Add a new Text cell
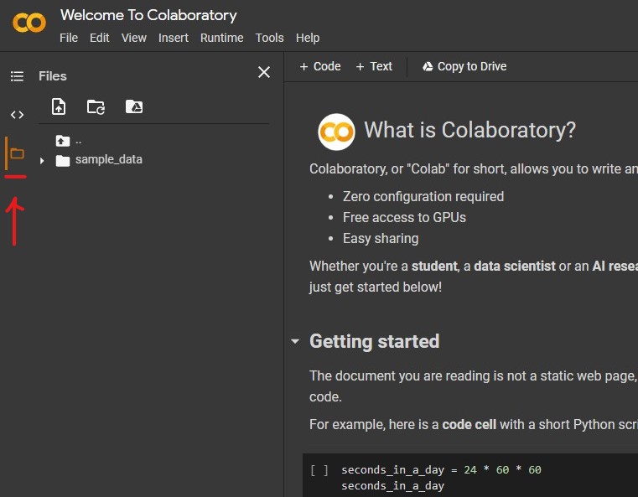This screenshot has width=638, height=497. [374, 66]
